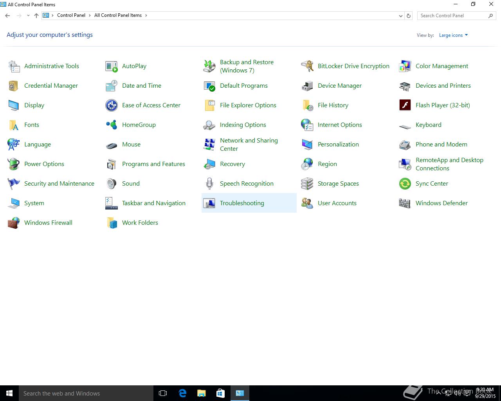Image resolution: width=501 pixels, height=401 pixels.
Task: Open the HomeGroup icon
Action: 112,125
